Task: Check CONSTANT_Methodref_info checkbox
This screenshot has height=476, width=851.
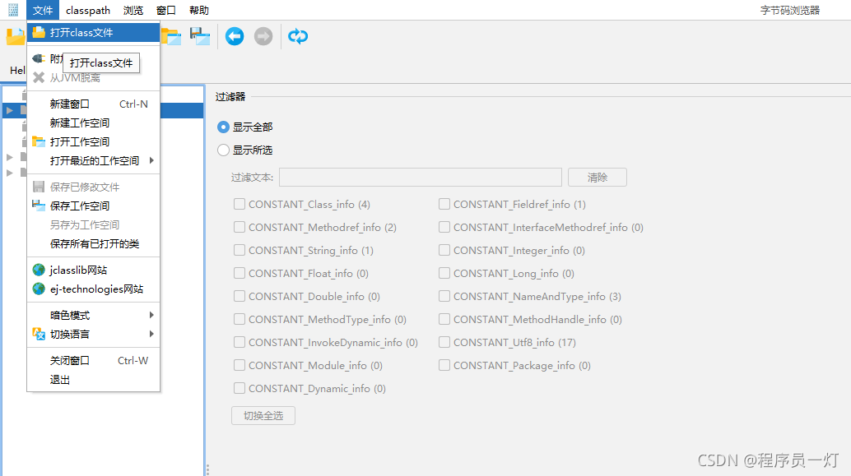Action: 239,227
